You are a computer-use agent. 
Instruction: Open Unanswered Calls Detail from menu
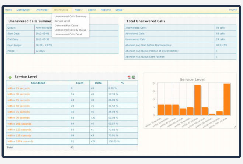tap(69, 34)
